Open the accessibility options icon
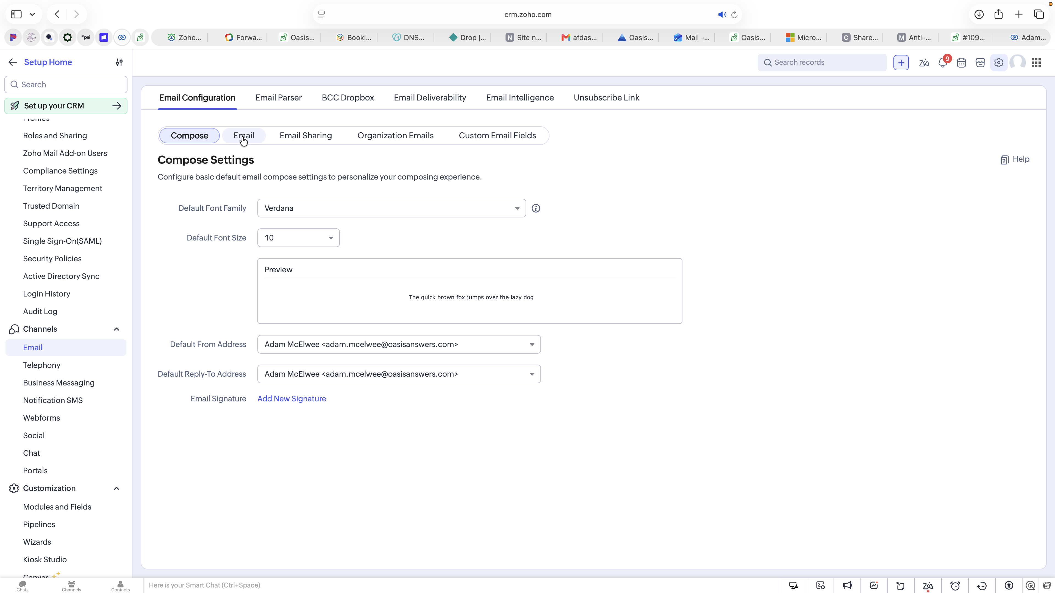 point(1009,586)
